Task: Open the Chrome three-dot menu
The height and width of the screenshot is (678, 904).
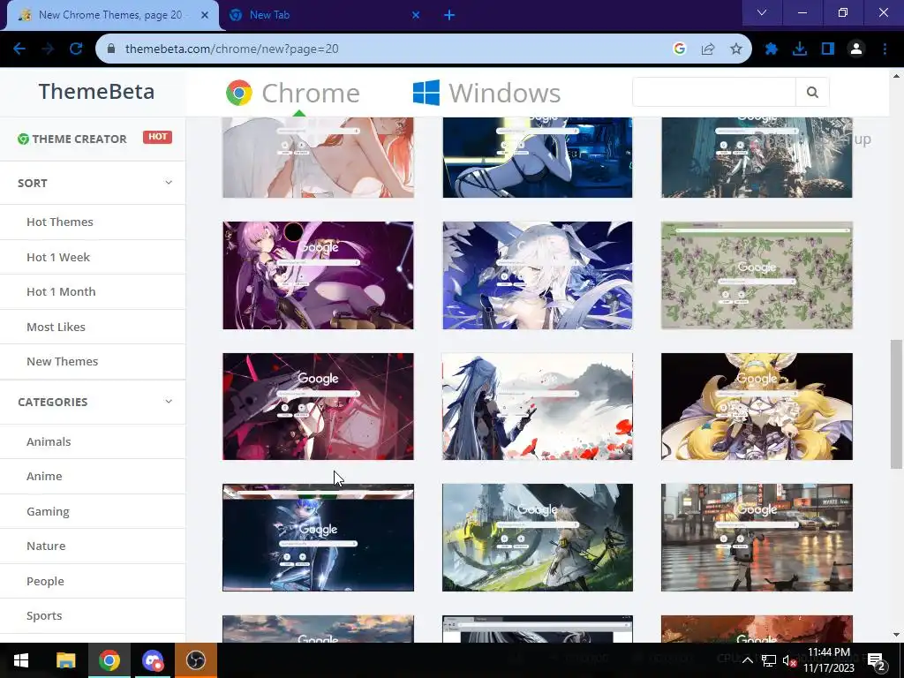Action: pos(885,49)
